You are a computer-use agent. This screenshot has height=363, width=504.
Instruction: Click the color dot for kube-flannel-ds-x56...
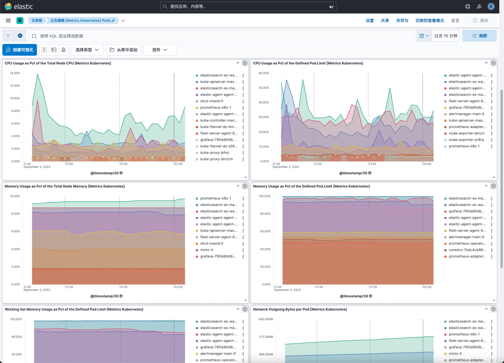point(197,146)
